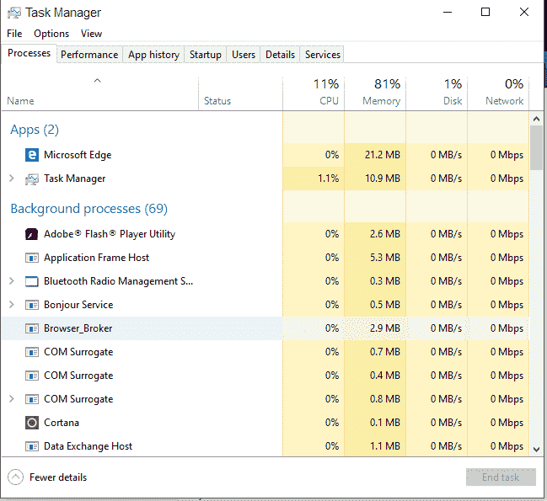Open the Options menu
This screenshot has height=501, width=547.
(51, 34)
